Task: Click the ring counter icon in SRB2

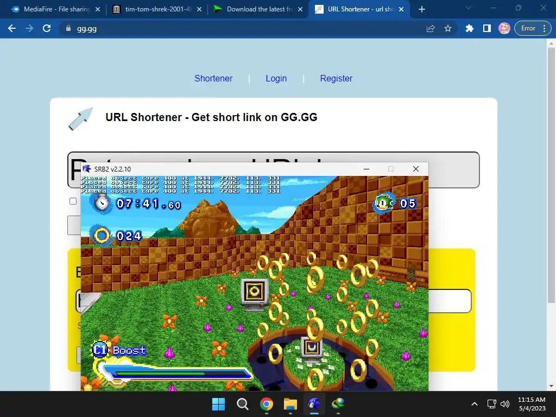Action: coord(102,235)
